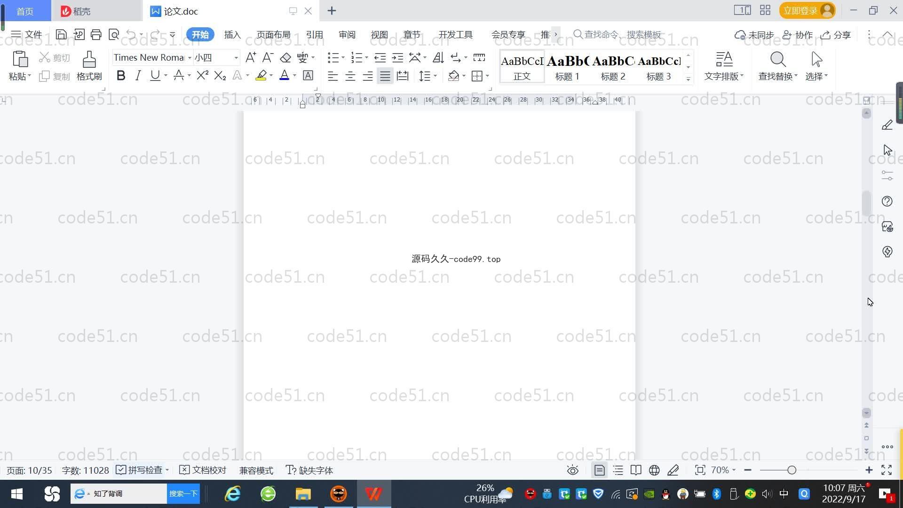
Task: Increase font size with A+ icon
Action: (251, 57)
